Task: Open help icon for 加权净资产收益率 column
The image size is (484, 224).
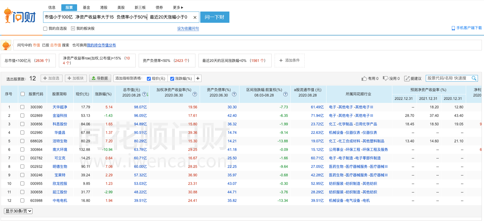Action: tap(195, 94)
